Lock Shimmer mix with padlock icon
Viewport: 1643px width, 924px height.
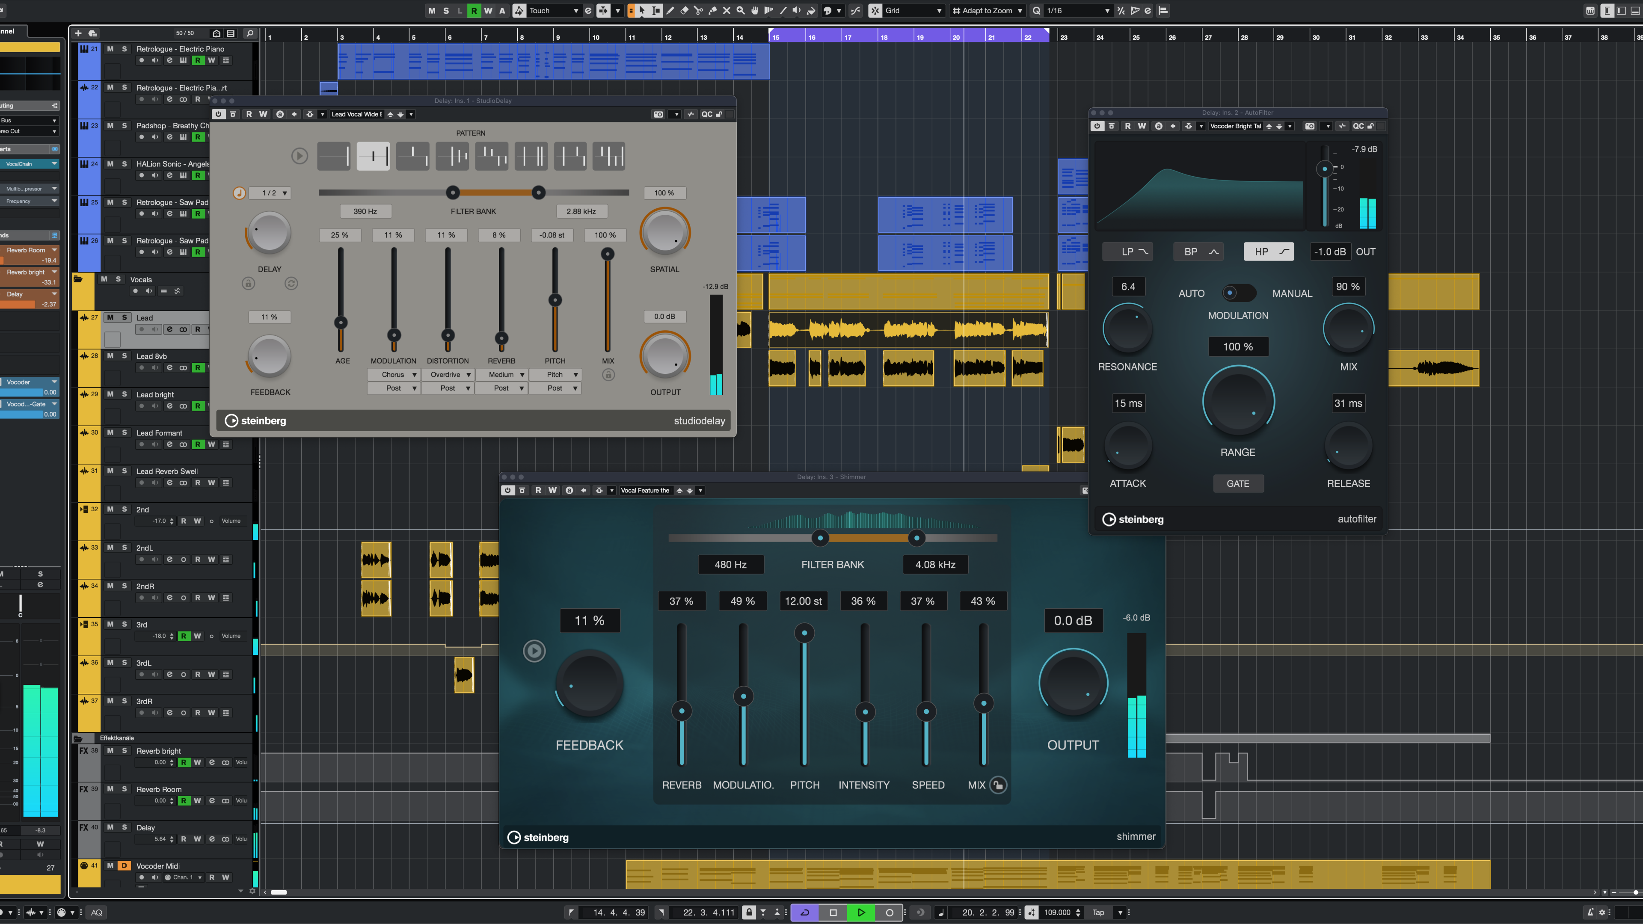tap(998, 785)
